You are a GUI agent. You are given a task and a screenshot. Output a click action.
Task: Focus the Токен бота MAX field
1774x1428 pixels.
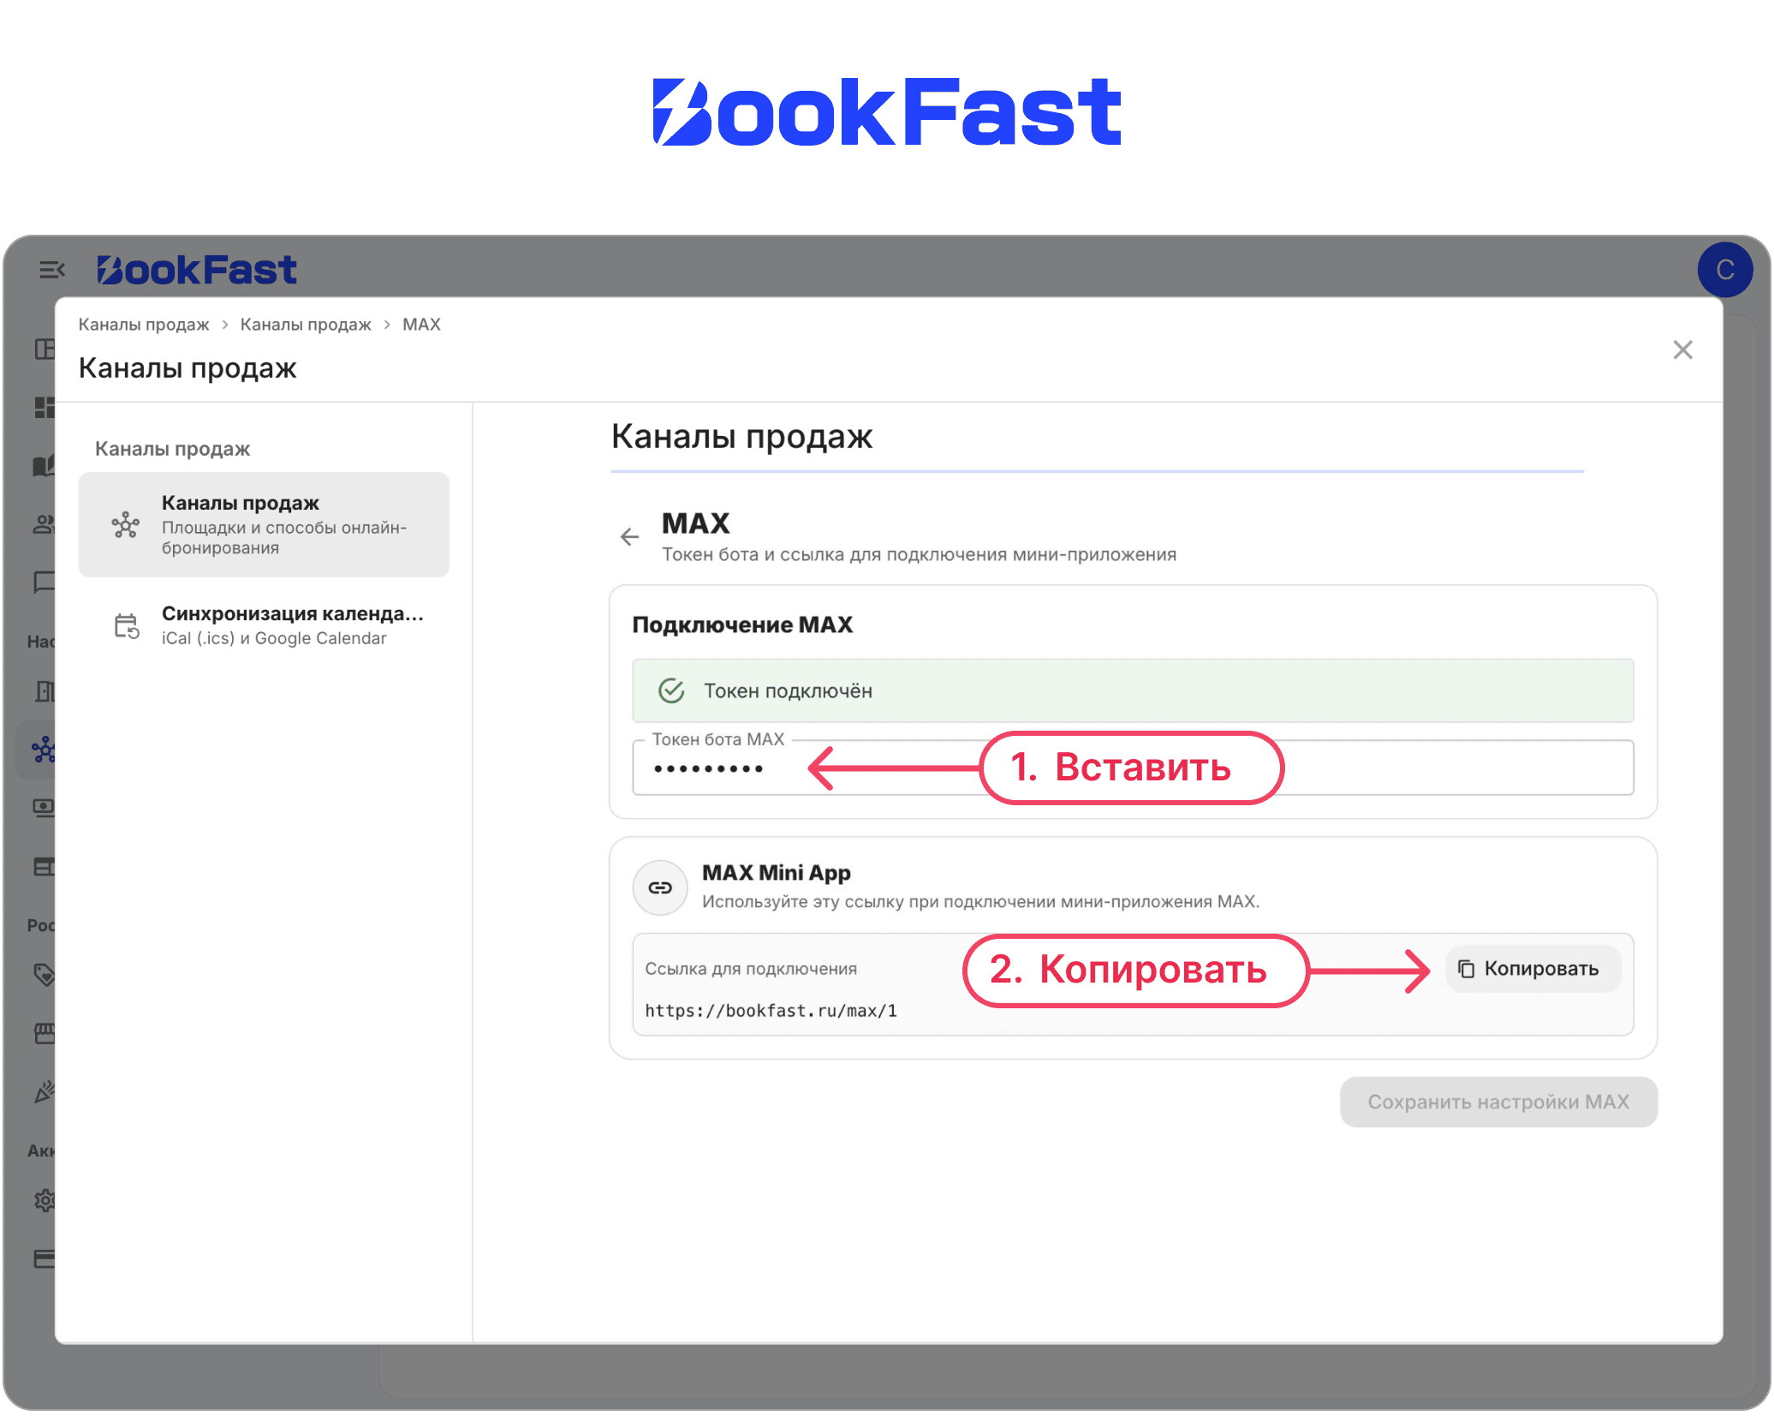pos(1132,768)
